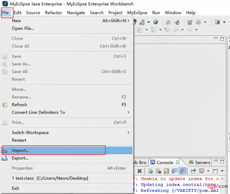Select Import... menu entry

click(x=67, y=150)
